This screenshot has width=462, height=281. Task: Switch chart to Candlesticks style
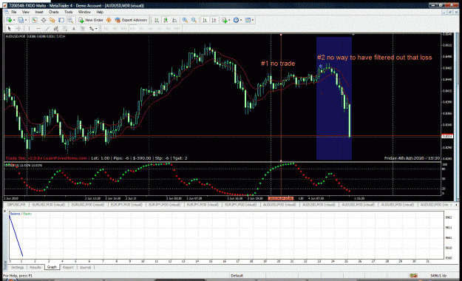[x=166, y=20]
